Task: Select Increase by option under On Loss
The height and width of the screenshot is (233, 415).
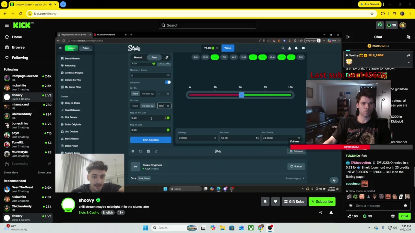Action: pyautogui.click(x=148, y=106)
